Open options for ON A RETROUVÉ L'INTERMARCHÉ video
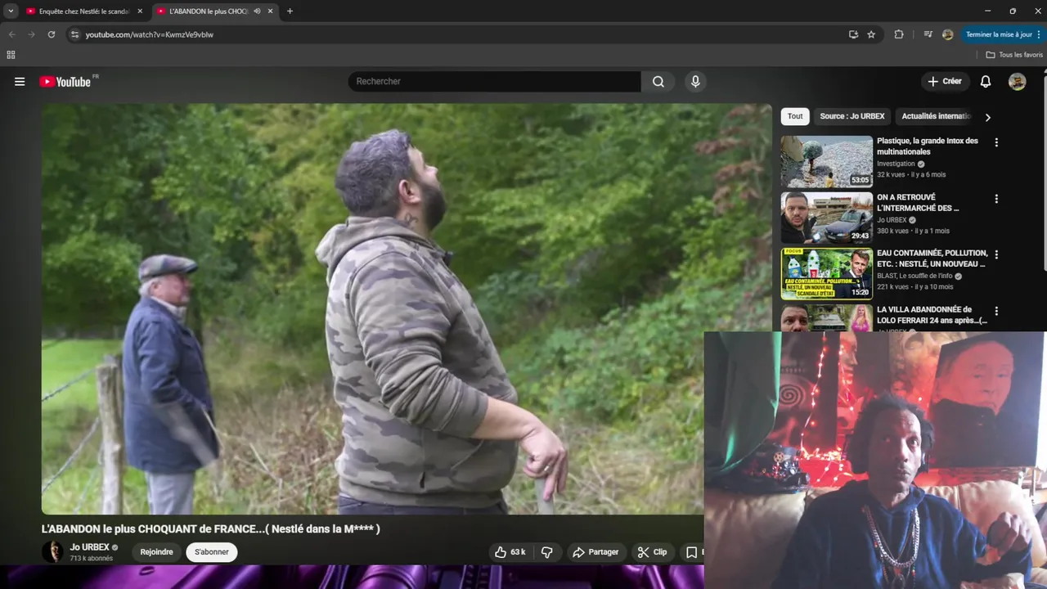Image resolution: width=1047 pixels, height=589 pixels. [x=996, y=199]
